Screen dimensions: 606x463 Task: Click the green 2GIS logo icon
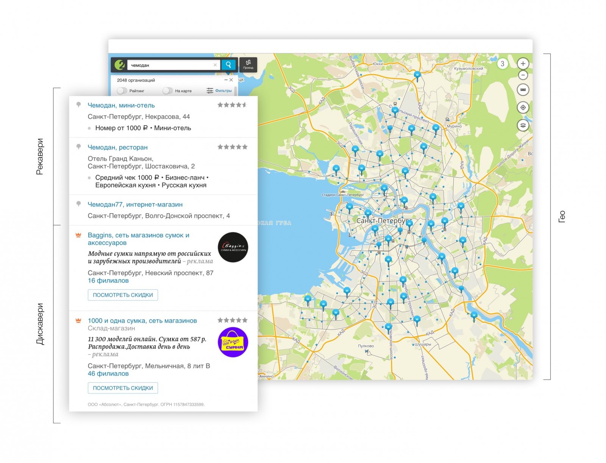[x=120, y=65]
